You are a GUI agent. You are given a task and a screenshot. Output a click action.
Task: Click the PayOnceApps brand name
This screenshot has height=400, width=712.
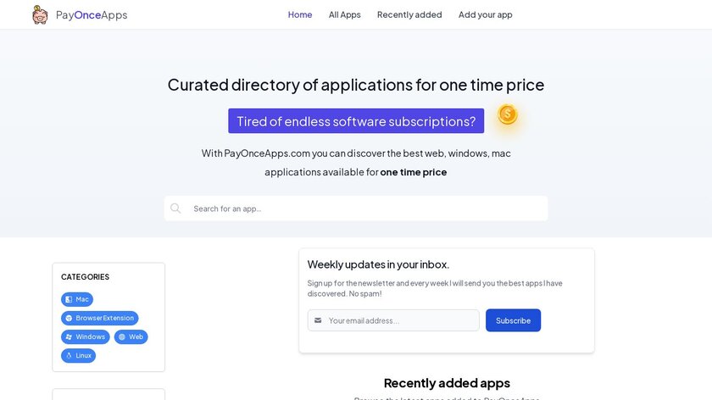(x=92, y=15)
